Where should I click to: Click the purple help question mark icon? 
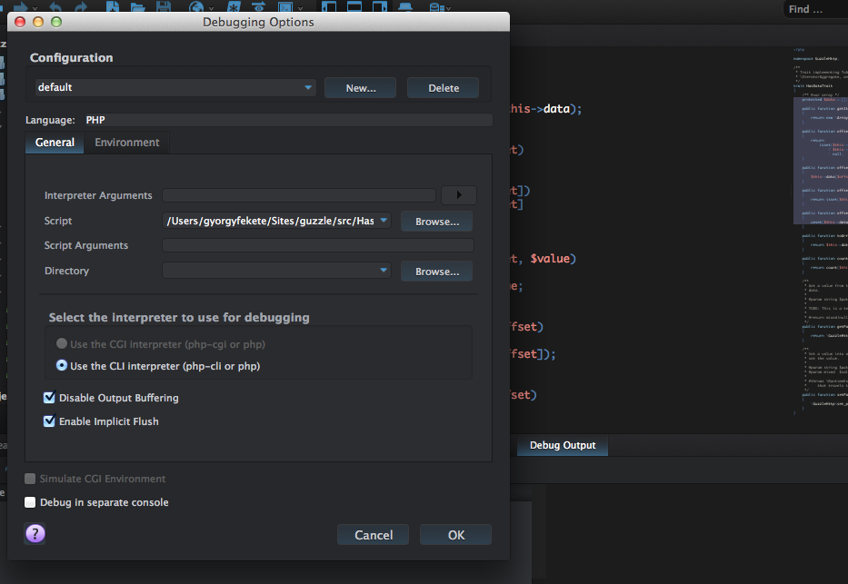[x=35, y=533]
